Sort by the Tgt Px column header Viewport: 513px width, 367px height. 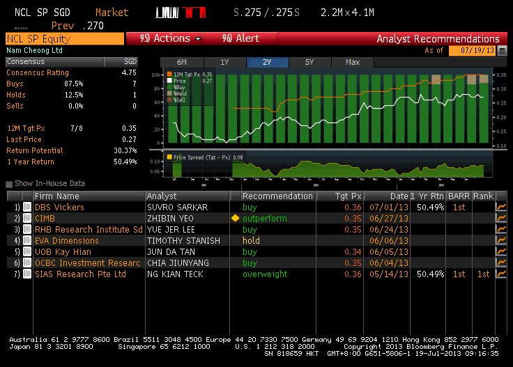click(x=340, y=196)
